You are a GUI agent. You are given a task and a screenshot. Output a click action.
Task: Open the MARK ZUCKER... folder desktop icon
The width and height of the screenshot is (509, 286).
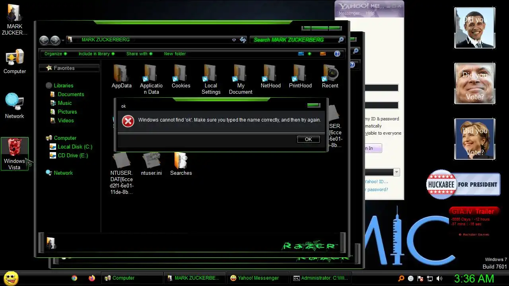(14, 20)
